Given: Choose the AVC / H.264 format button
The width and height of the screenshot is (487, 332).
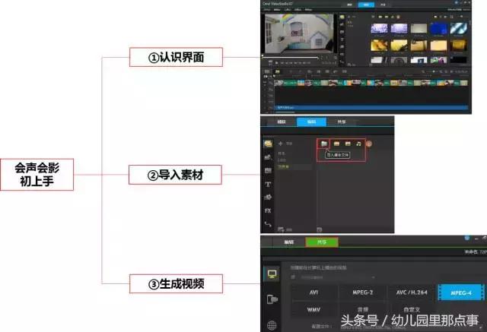Looking at the screenshot, I should click(x=412, y=292).
